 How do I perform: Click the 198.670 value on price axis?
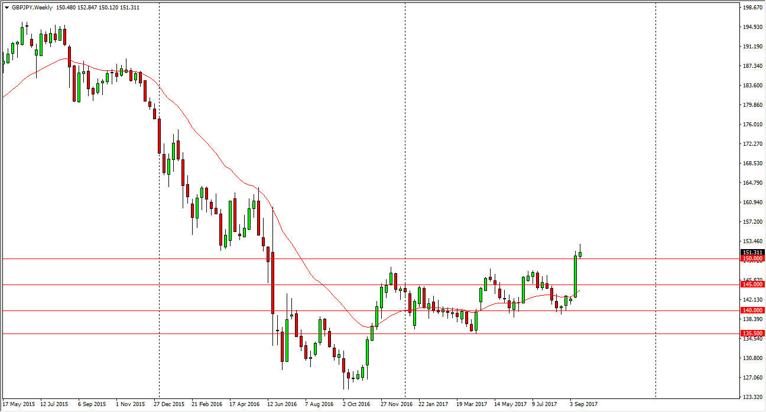click(752, 8)
